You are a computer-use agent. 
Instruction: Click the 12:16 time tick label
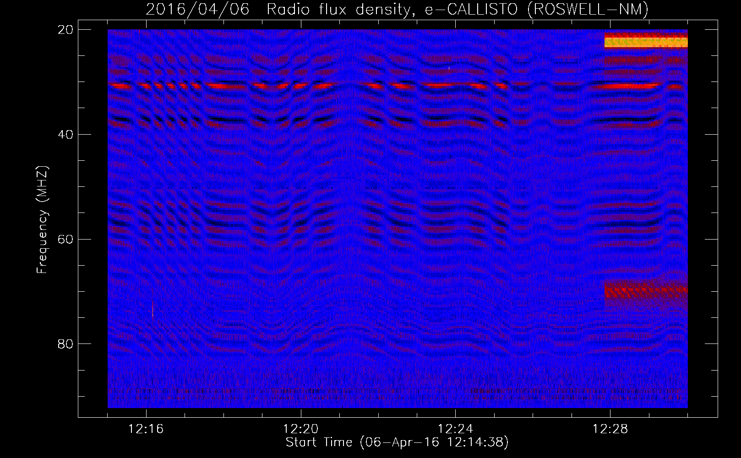pyautogui.click(x=146, y=429)
